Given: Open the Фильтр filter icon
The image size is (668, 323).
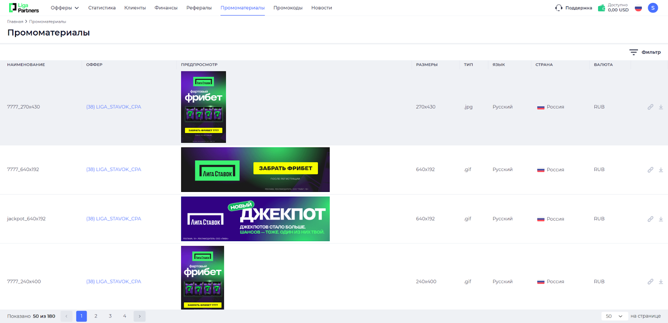Looking at the screenshot, I should [x=633, y=52].
